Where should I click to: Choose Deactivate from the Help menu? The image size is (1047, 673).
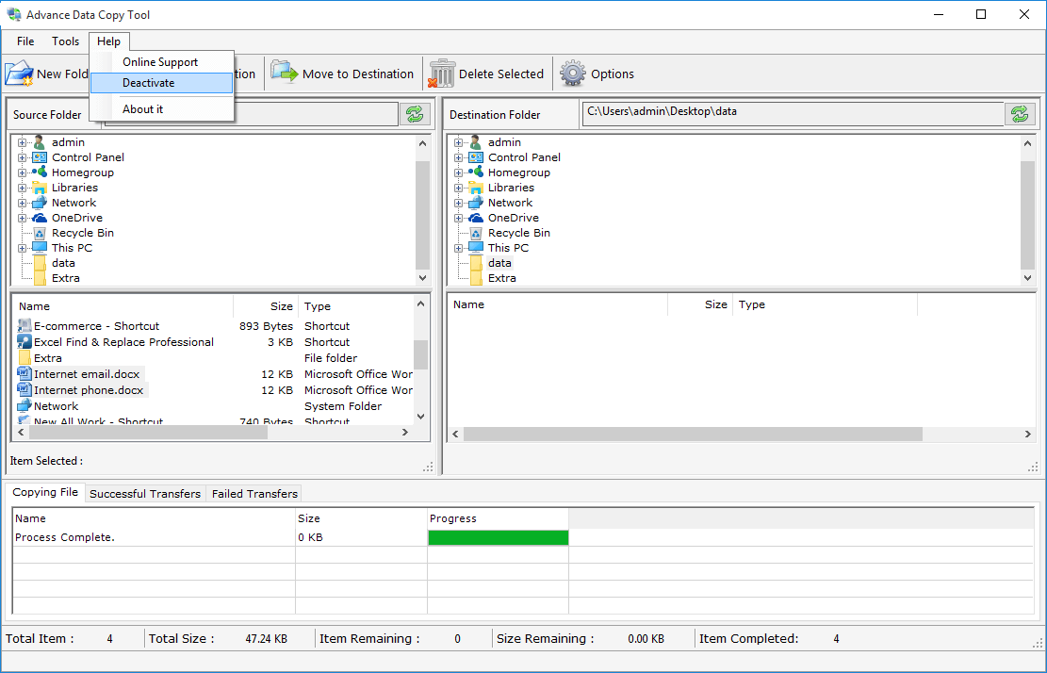click(x=149, y=83)
